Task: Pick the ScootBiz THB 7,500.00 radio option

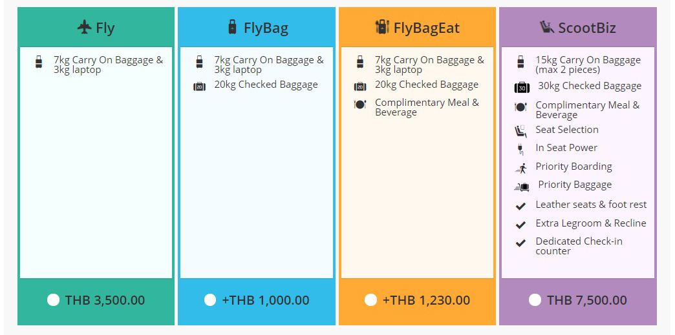Action: 535,299
